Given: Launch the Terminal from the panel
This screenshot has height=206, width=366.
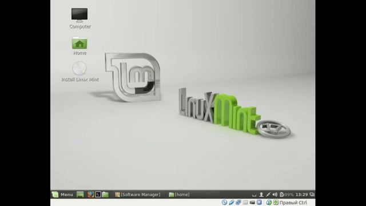Looking at the screenshot, I should [x=98, y=195].
